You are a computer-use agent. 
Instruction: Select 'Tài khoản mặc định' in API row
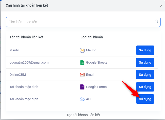coord(24,99)
